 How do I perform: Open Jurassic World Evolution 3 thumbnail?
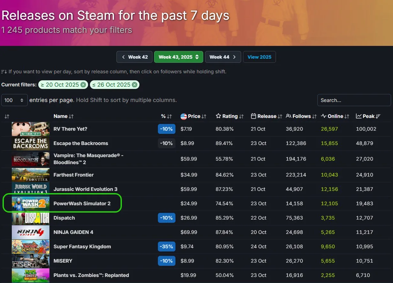31,189
